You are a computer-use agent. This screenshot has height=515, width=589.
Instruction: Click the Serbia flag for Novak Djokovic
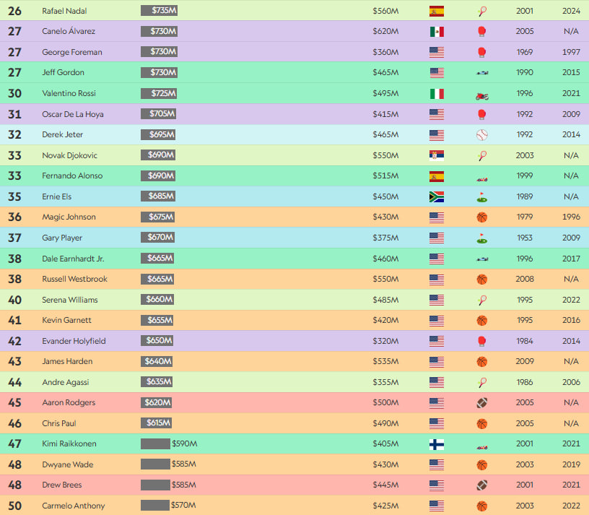pyautogui.click(x=436, y=155)
